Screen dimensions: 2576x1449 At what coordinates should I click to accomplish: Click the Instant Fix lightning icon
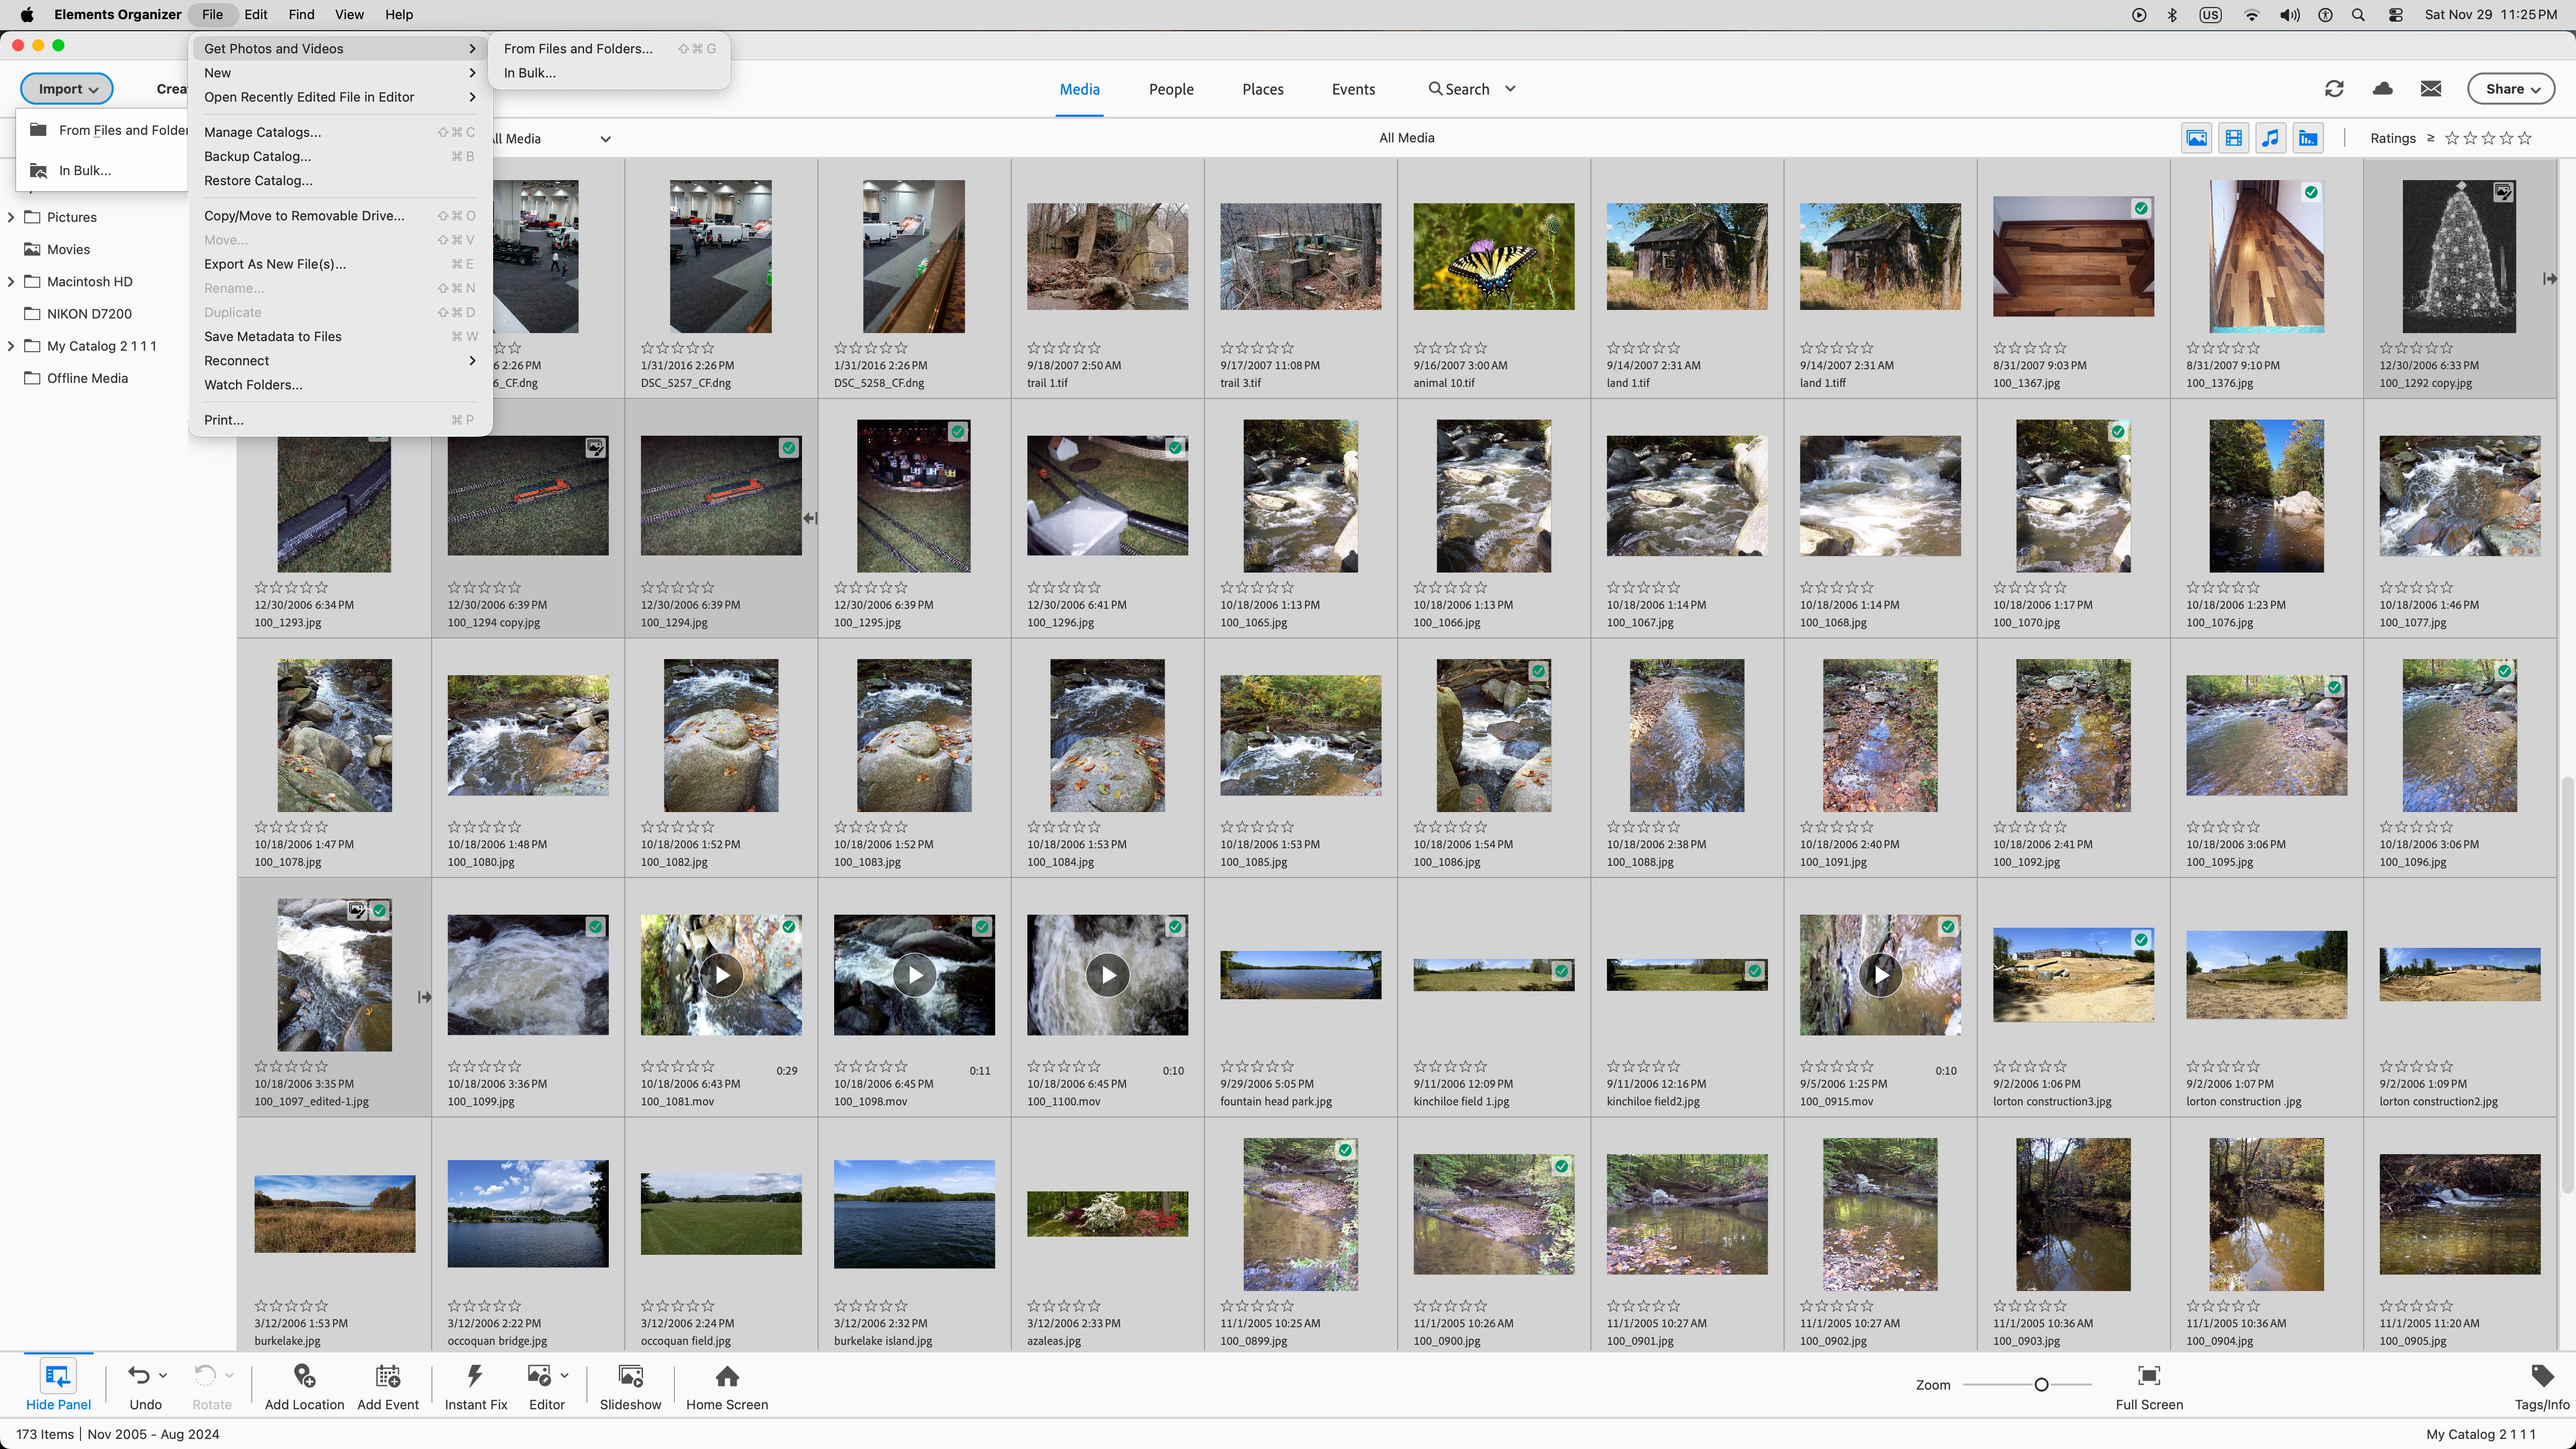click(475, 1376)
